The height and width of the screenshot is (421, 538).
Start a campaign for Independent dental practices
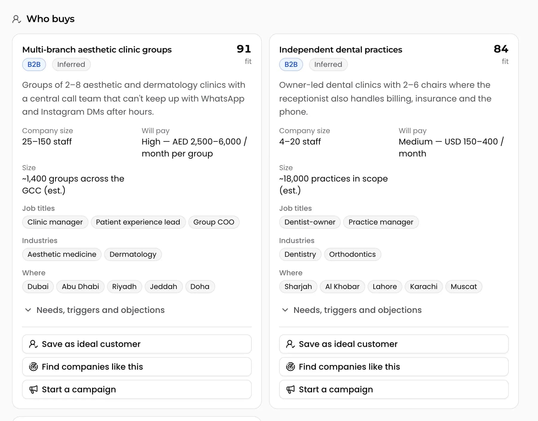[x=394, y=389]
